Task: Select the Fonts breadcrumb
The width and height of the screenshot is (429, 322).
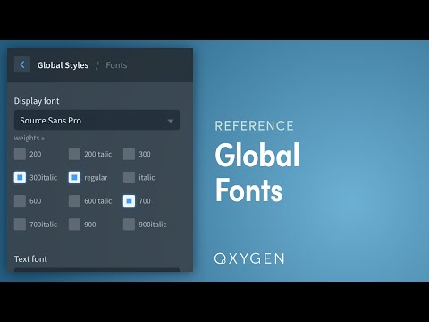Action: 116,65
